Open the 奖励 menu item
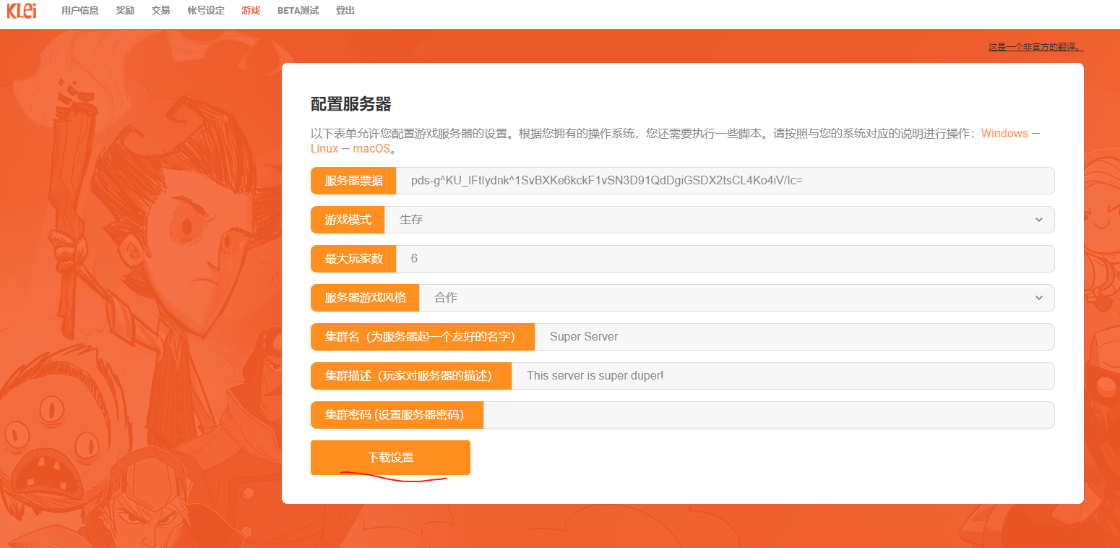1120x548 pixels. (125, 11)
